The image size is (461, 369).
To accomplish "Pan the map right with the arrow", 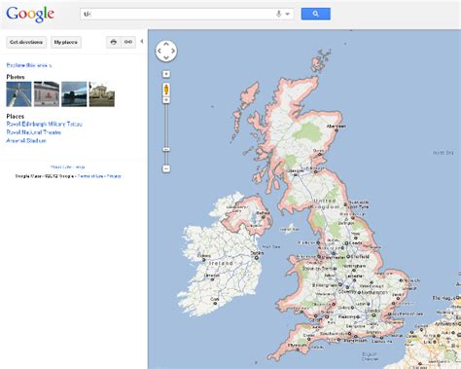I will (173, 51).
